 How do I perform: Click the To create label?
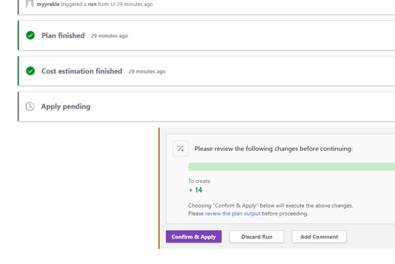point(199,181)
